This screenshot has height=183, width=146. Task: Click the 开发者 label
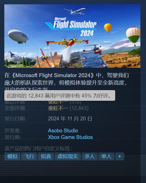tap(13, 131)
